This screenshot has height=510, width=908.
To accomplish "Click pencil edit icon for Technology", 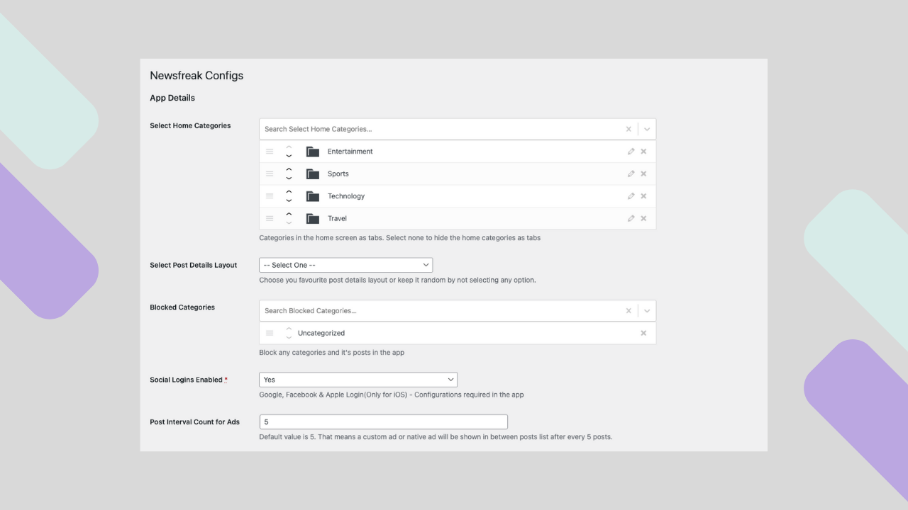I will point(631,196).
